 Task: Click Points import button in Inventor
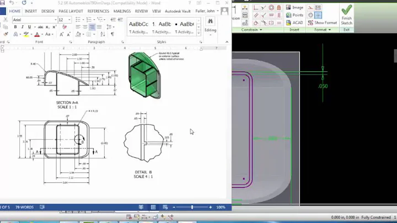pos(294,15)
